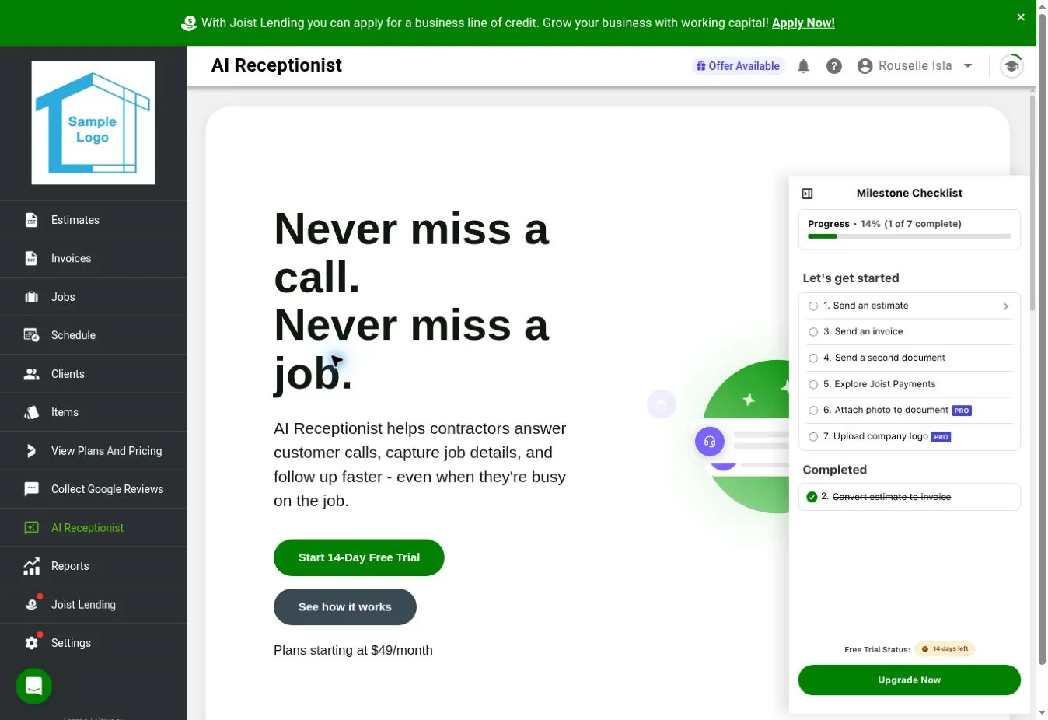Toggle the 'Send an invoice' checklist circle
The image size is (1048, 720).
[x=813, y=332]
